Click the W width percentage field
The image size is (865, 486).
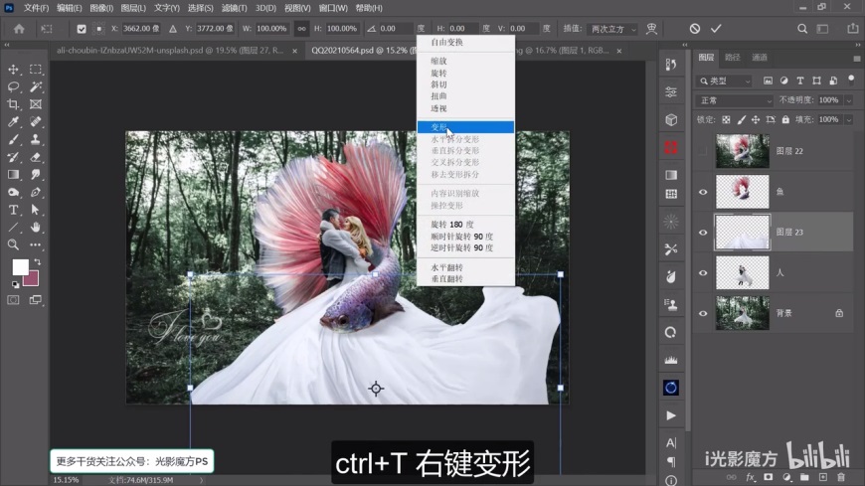[x=271, y=29]
